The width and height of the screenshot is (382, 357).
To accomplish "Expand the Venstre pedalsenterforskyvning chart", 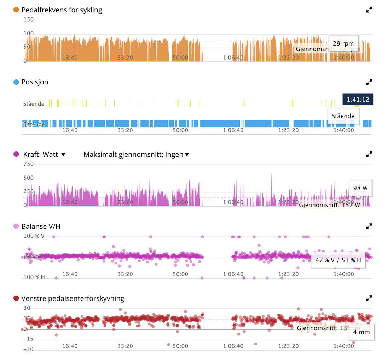I will pyautogui.click(x=369, y=298).
